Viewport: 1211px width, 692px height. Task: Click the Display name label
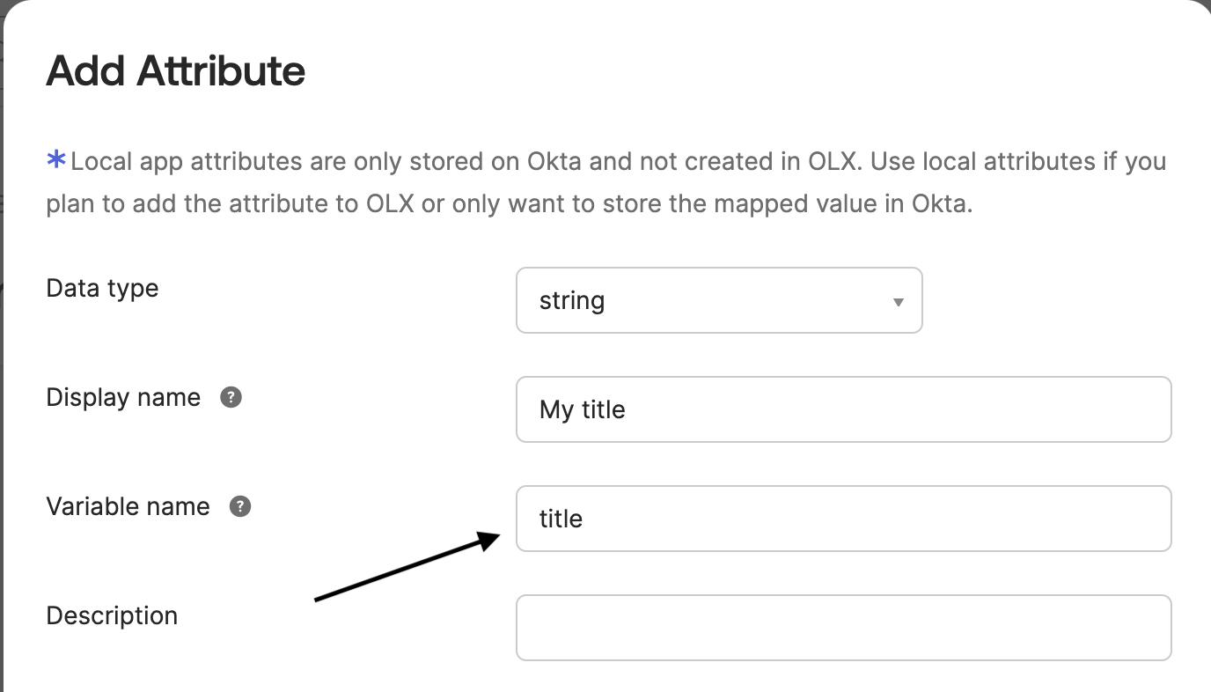pos(123,397)
